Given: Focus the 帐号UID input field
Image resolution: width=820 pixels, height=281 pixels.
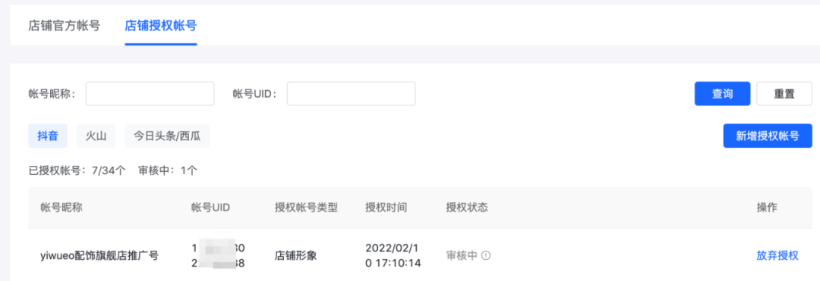Looking at the screenshot, I should 351,94.
